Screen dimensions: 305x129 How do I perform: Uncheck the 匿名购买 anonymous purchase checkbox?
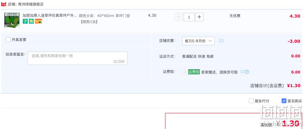pyautogui.click(x=284, y=101)
